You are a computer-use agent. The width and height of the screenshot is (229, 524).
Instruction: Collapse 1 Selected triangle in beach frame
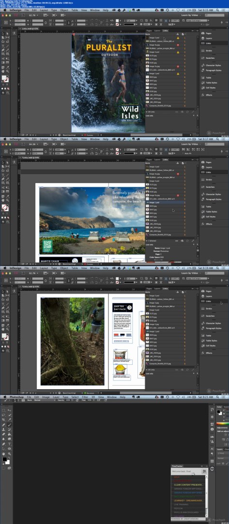[146, 240]
